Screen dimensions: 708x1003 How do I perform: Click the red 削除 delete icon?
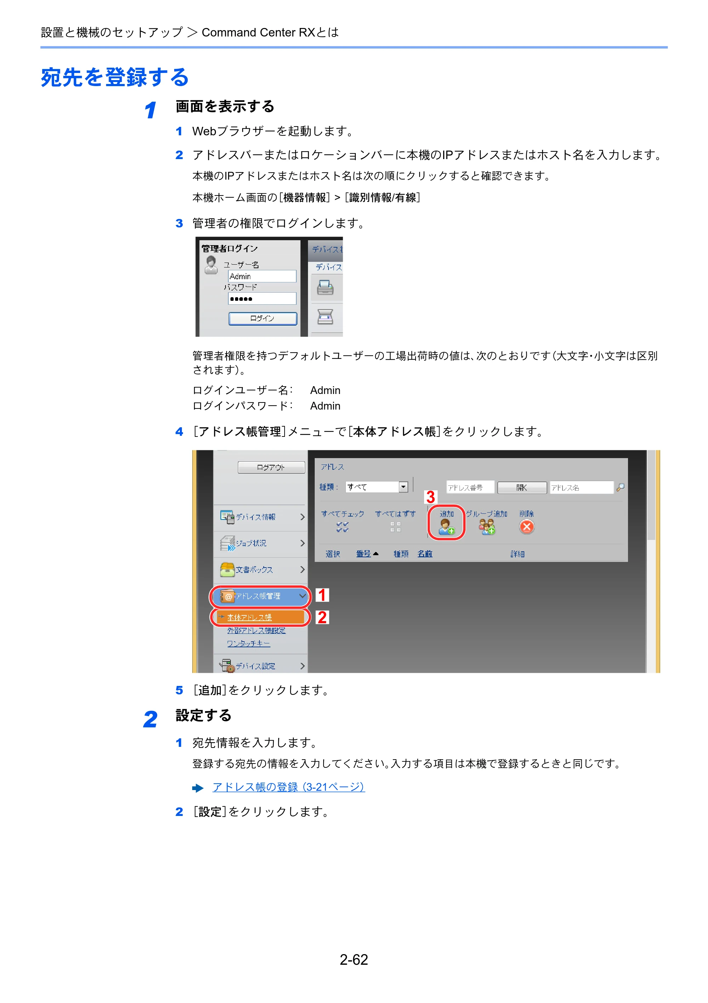point(526,527)
